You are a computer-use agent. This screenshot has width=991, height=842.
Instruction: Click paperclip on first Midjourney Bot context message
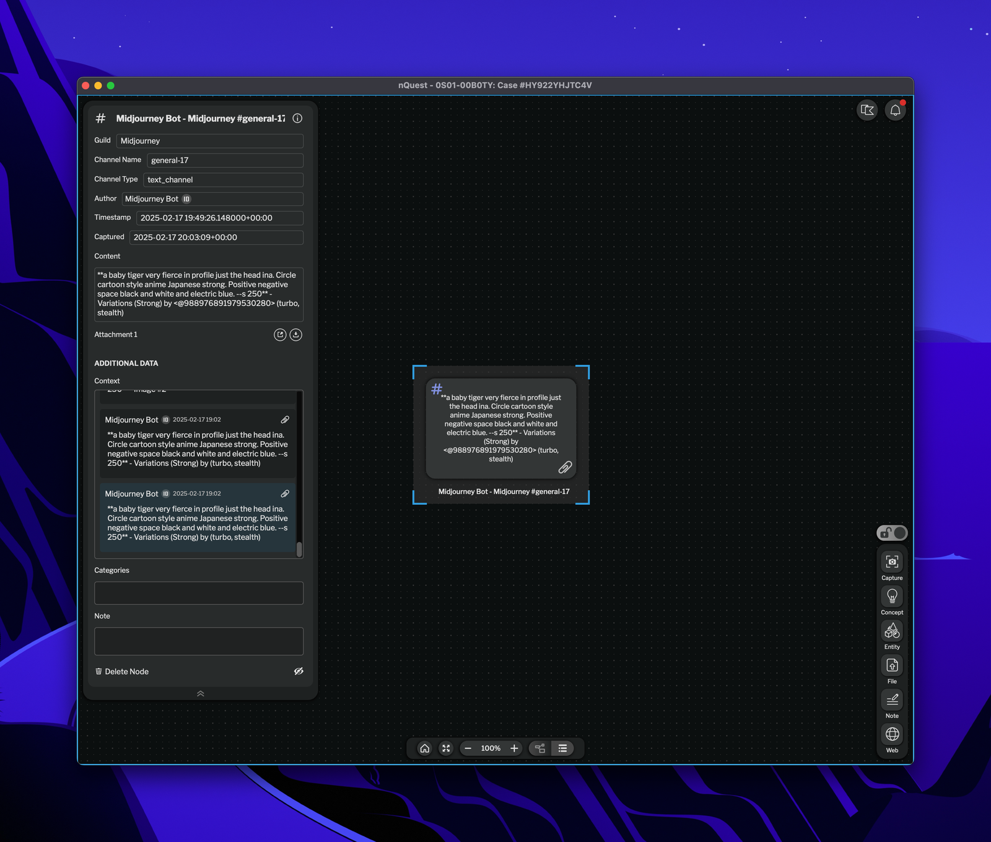285,419
